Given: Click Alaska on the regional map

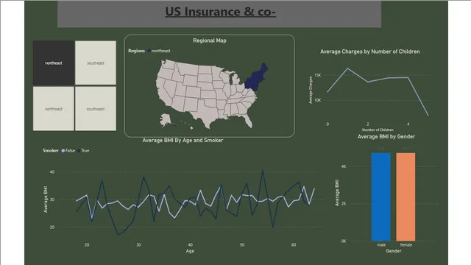Looking at the screenshot, I should point(166,119).
